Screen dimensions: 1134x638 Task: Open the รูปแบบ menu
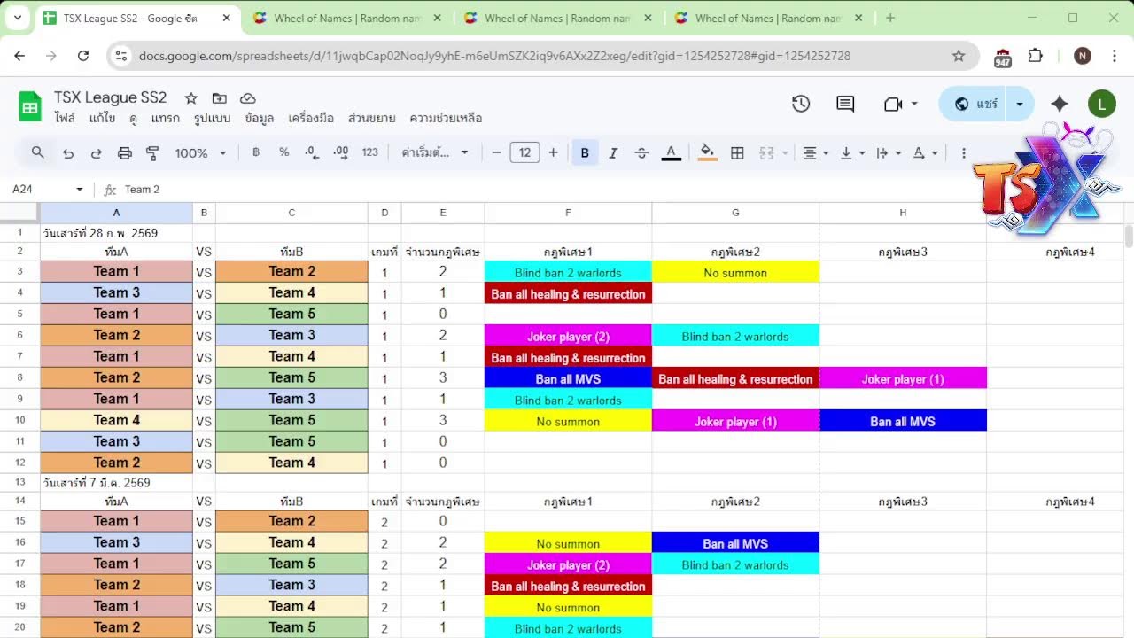[x=212, y=118]
